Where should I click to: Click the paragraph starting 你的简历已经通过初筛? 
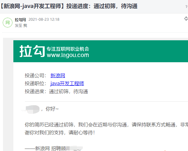[106, 125]
